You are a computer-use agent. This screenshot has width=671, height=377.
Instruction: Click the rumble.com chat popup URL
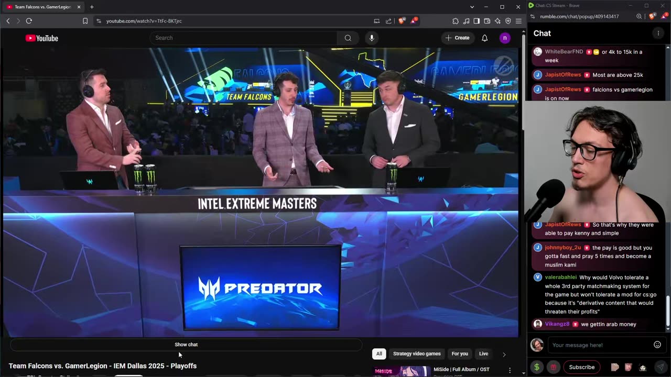pyautogui.click(x=579, y=16)
